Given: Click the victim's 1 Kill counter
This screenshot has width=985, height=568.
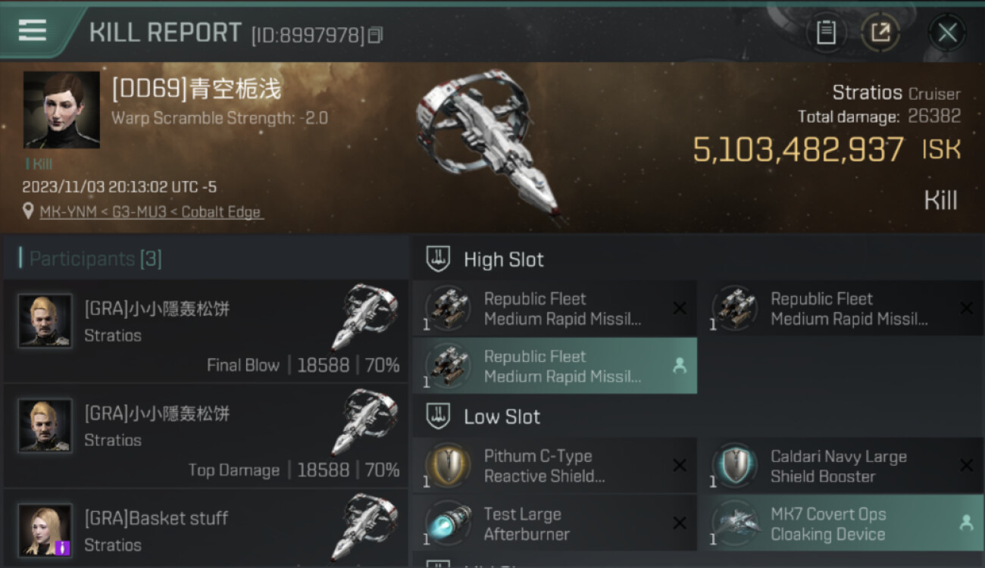Looking at the screenshot, I should click(38, 164).
